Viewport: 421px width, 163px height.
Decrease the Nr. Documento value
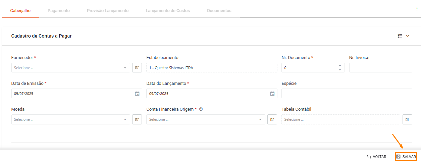point(340,70)
